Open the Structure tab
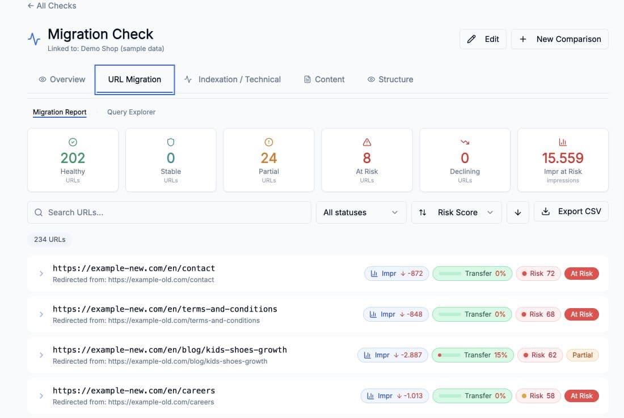This screenshot has height=418, width=624. pyautogui.click(x=390, y=79)
